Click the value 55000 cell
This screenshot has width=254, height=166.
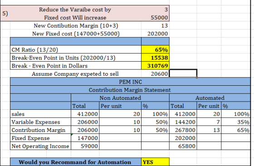coord(155,17)
